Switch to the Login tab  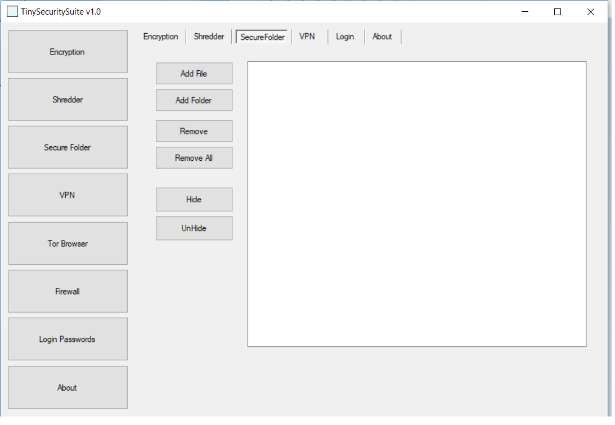click(x=345, y=37)
